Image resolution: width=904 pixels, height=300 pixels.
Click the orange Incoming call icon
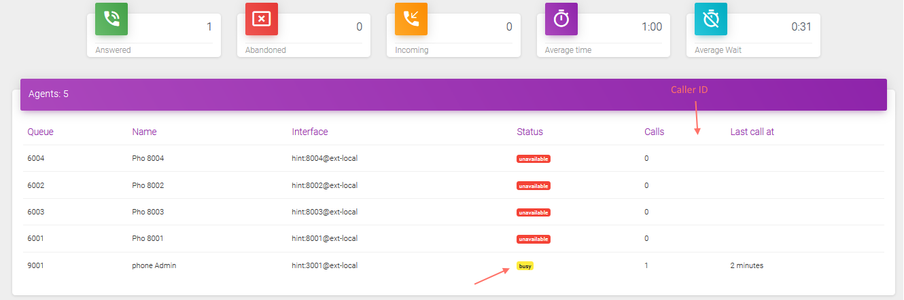click(411, 19)
